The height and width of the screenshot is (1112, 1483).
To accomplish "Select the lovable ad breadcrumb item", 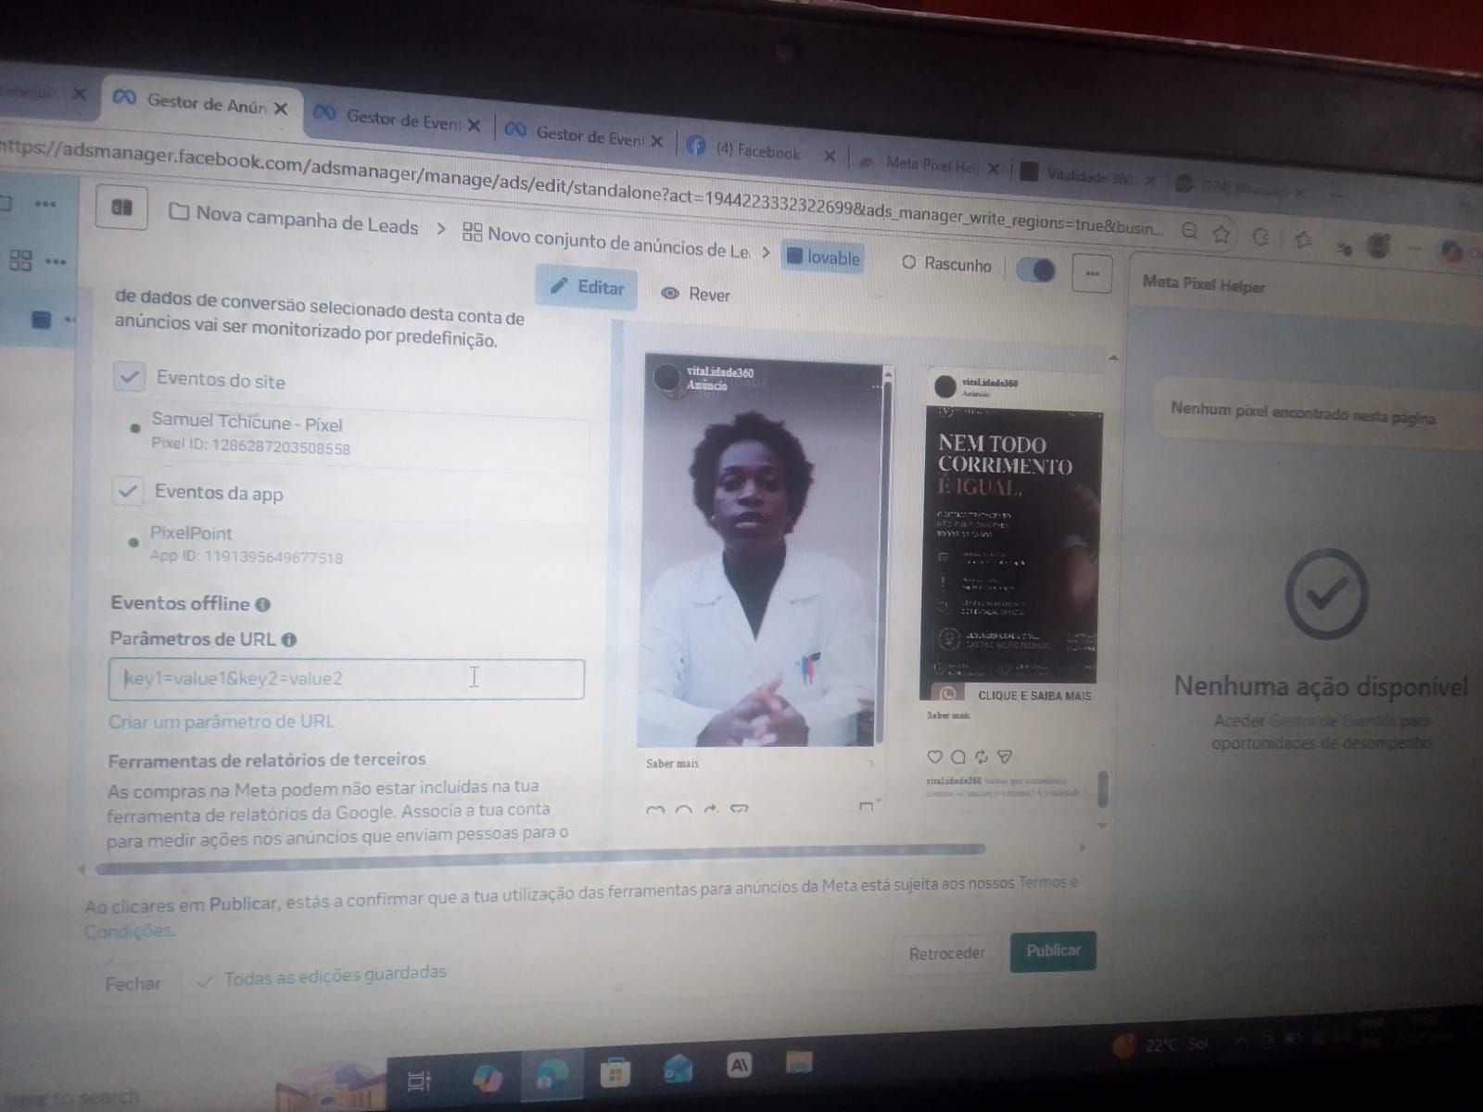I will point(823,257).
